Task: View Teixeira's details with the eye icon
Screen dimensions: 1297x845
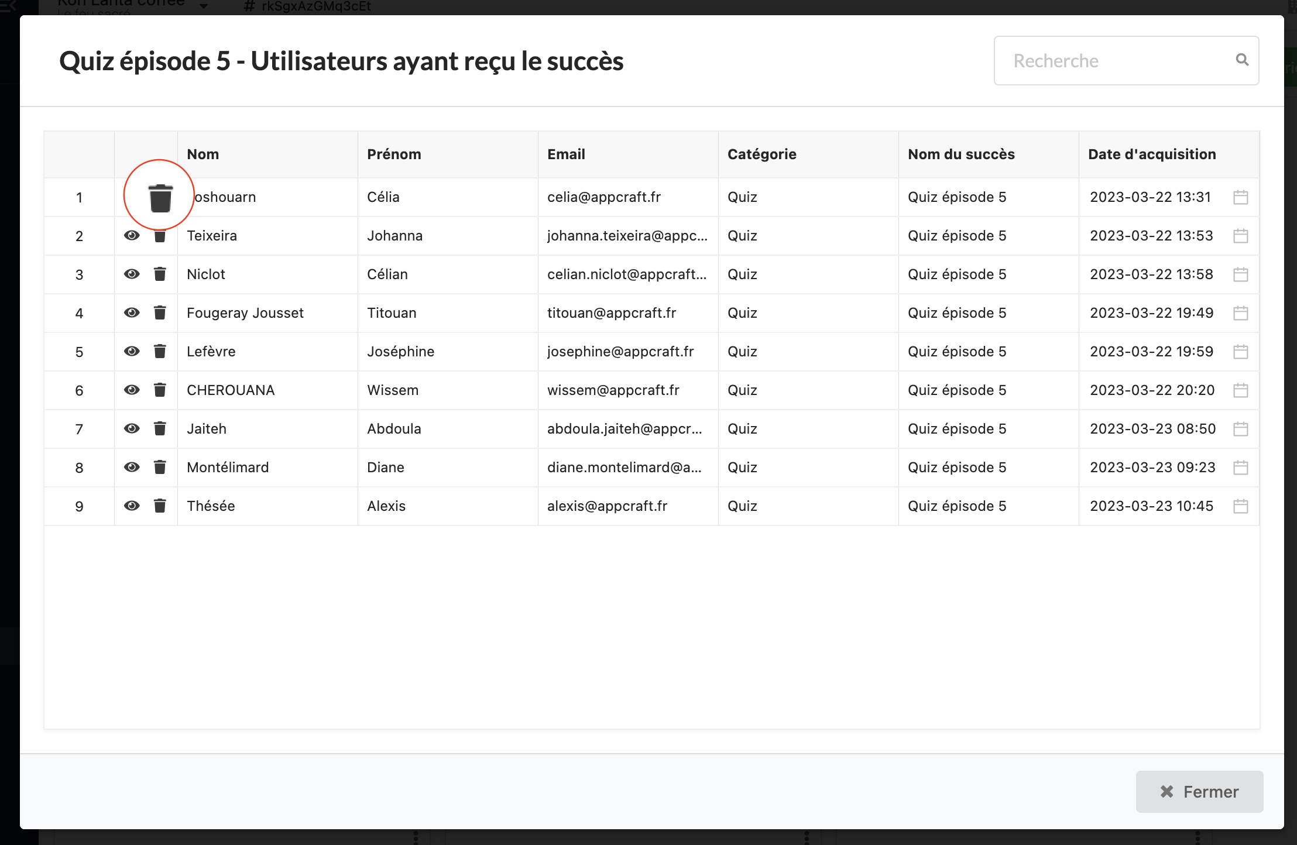Action: (132, 235)
